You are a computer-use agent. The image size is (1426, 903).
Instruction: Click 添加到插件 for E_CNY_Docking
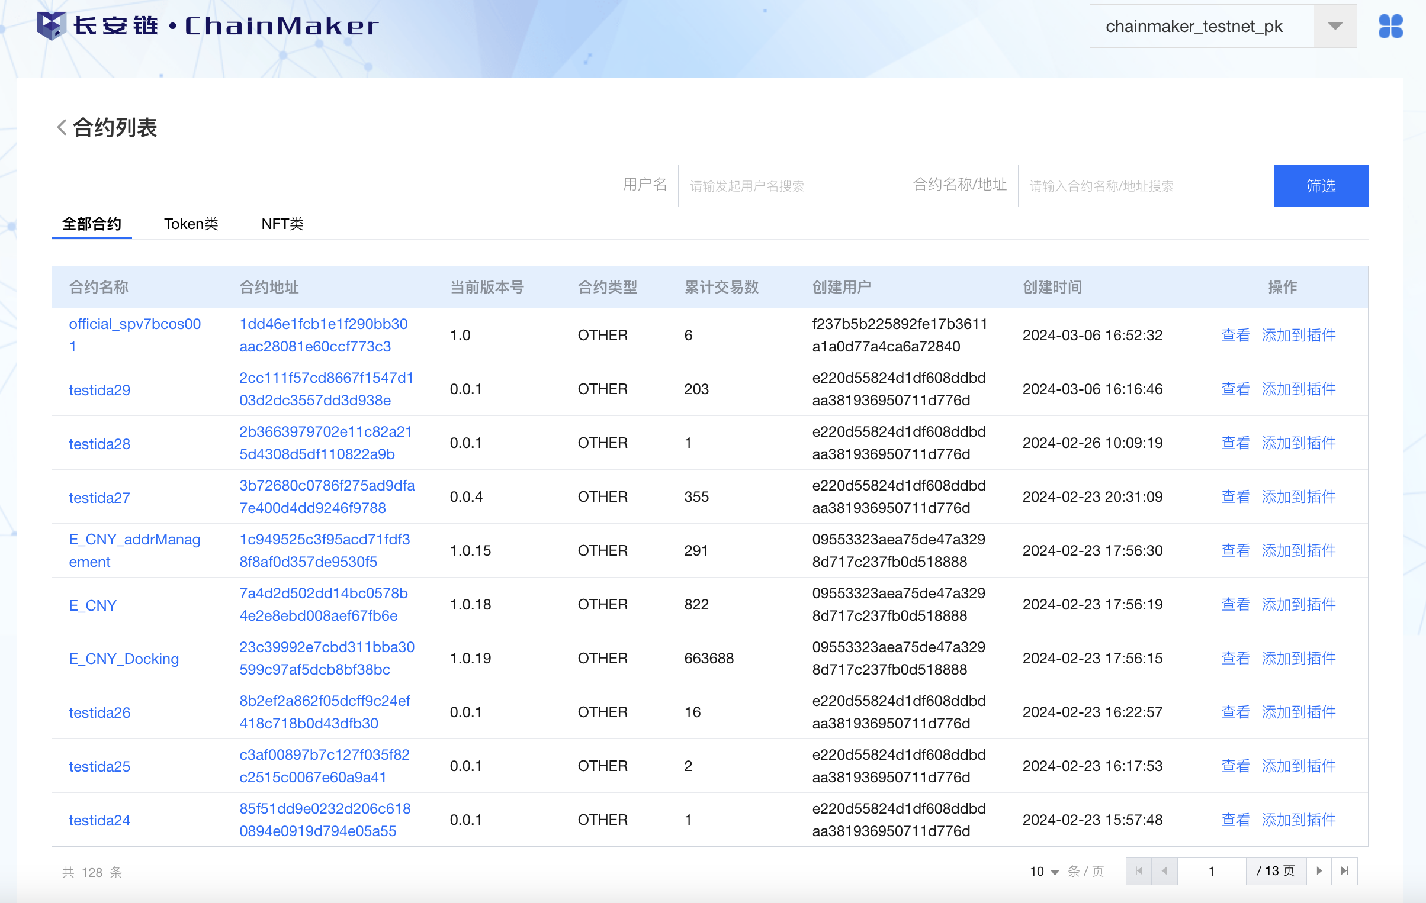coord(1298,658)
